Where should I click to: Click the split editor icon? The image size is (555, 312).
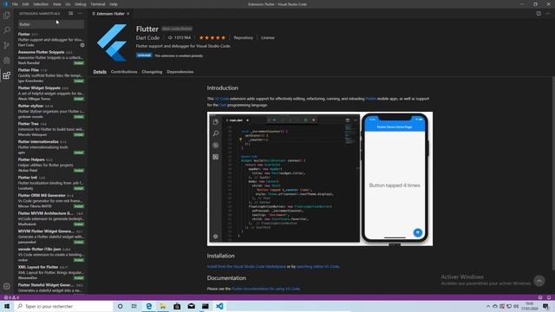coord(539,14)
